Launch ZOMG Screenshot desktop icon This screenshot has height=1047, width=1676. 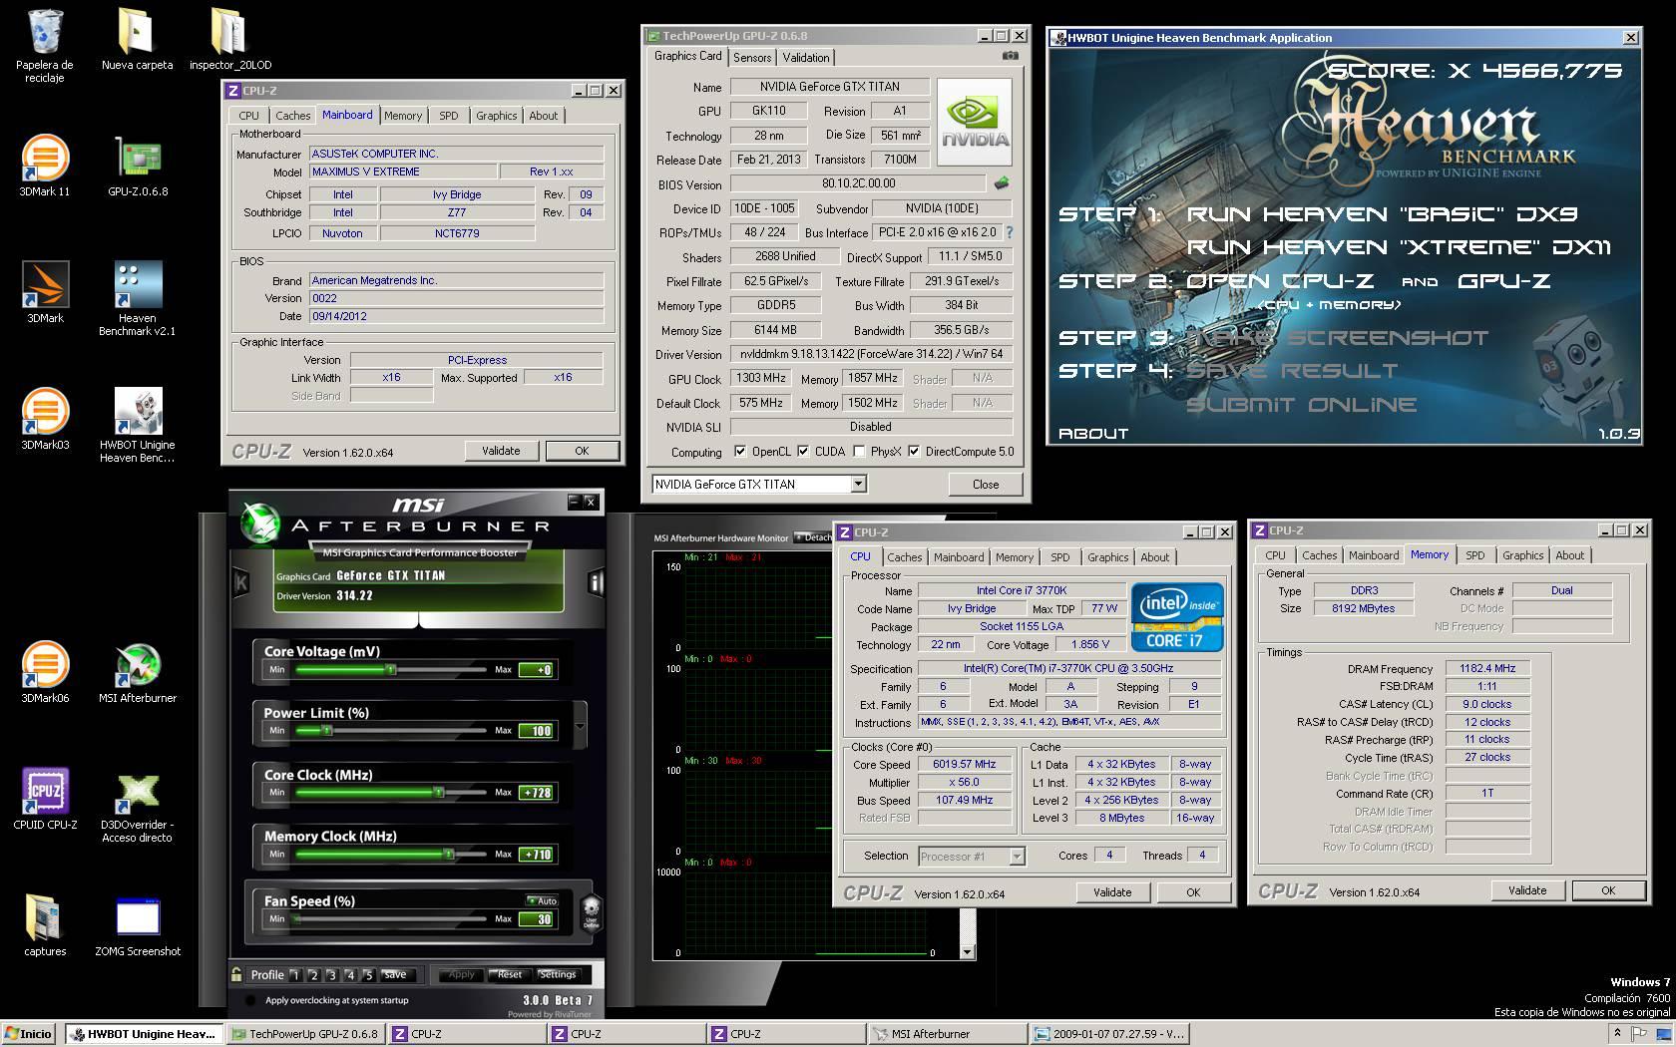click(138, 925)
